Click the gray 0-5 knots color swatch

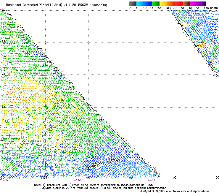click(x=133, y=4)
